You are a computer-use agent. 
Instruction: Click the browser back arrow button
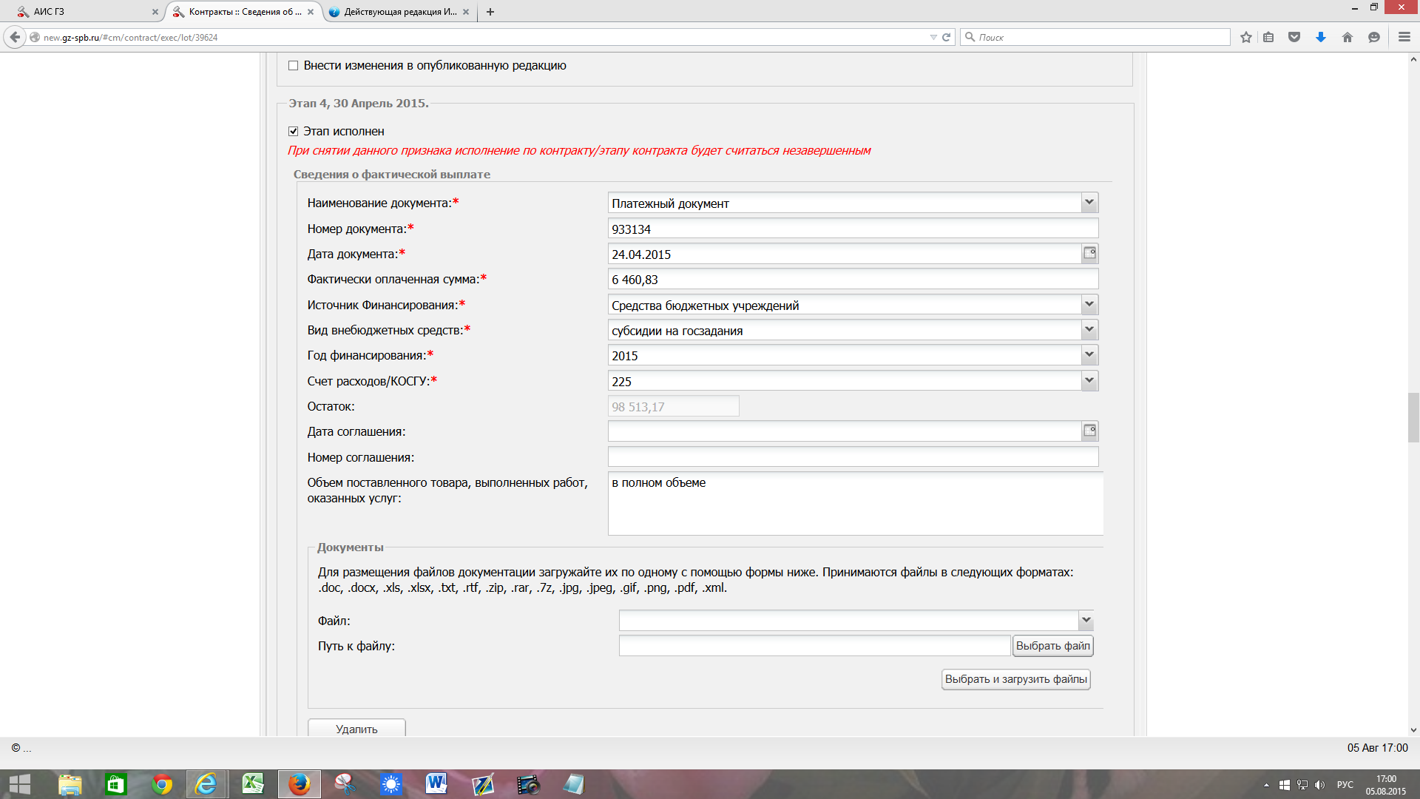tap(15, 37)
